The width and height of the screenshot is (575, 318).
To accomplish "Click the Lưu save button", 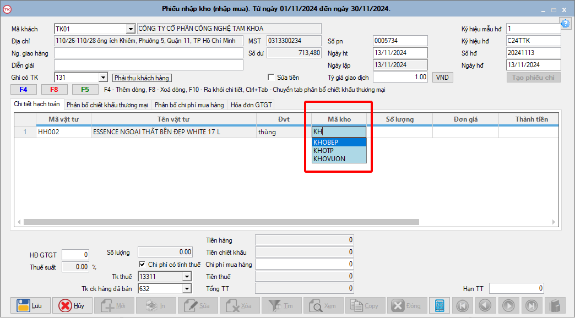I will [x=30, y=305].
